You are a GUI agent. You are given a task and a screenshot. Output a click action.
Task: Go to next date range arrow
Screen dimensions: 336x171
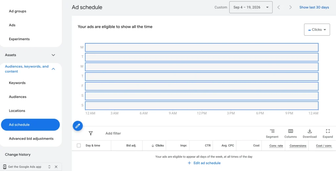pyautogui.click(x=291, y=7)
